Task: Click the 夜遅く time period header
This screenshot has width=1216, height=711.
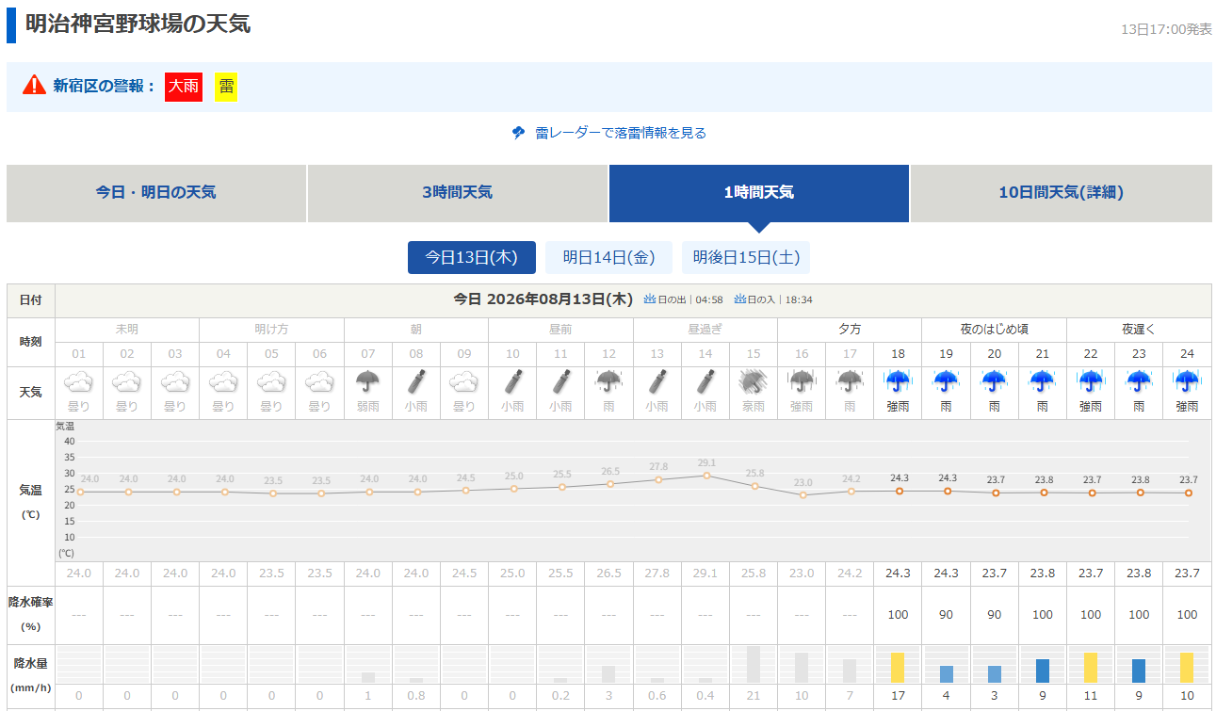Action: pyautogui.click(x=1139, y=330)
